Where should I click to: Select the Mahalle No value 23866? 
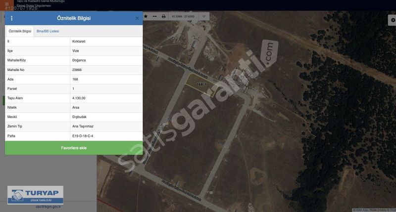click(77, 70)
